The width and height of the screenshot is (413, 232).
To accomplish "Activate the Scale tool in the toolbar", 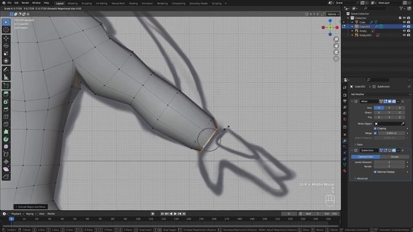I will coord(6,53).
